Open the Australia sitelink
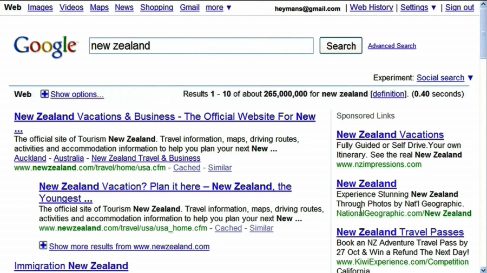The image size is (487, 273). point(69,158)
